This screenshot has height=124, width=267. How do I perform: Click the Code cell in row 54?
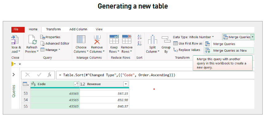coord(55,100)
